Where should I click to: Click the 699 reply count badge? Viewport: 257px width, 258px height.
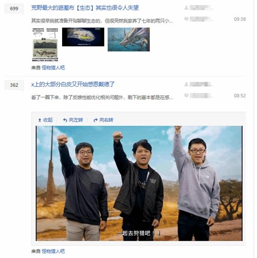14,8
